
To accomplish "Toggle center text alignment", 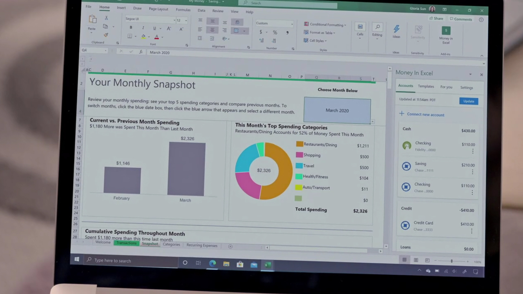I will (212, 29).
